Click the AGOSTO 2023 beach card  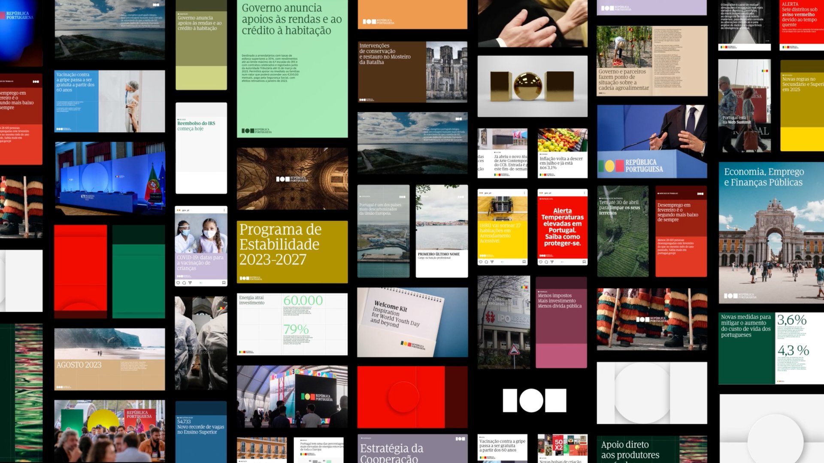click(109, 359)
